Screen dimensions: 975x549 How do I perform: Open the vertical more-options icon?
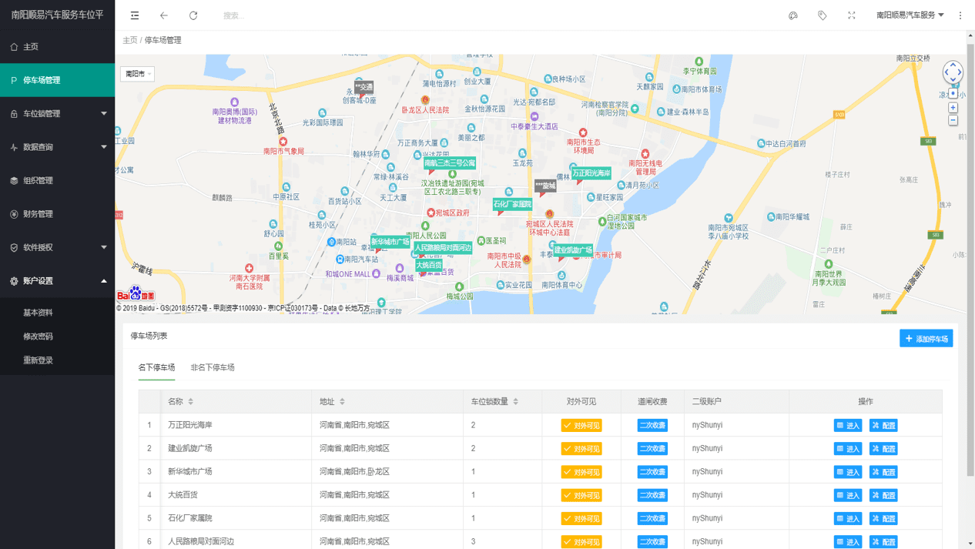point(960,15)
